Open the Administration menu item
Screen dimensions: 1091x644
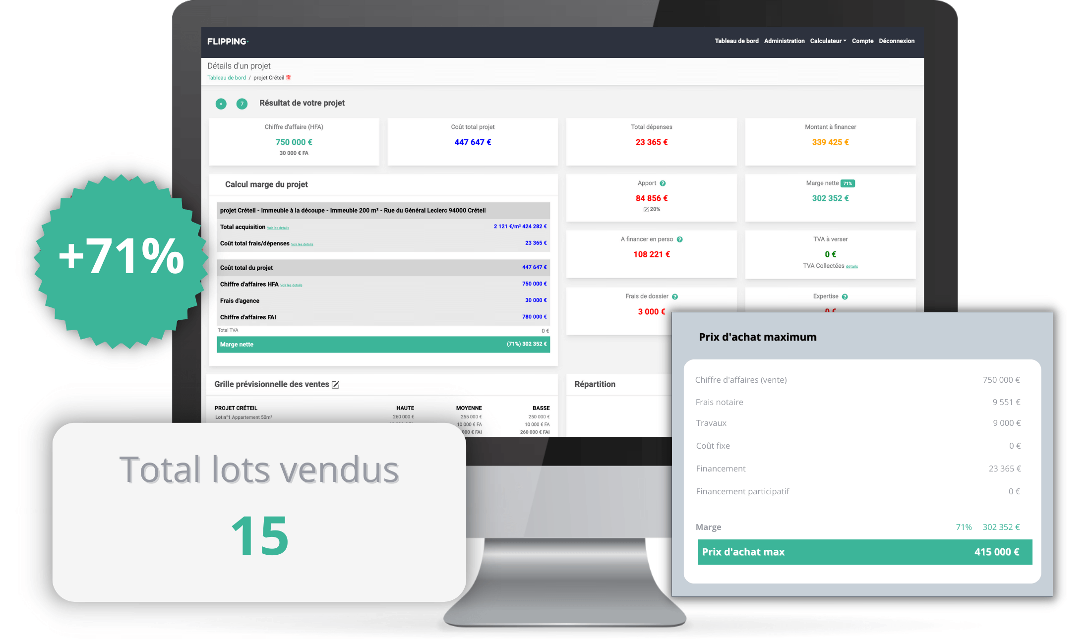pyautogui.click(x=784, y=41)
